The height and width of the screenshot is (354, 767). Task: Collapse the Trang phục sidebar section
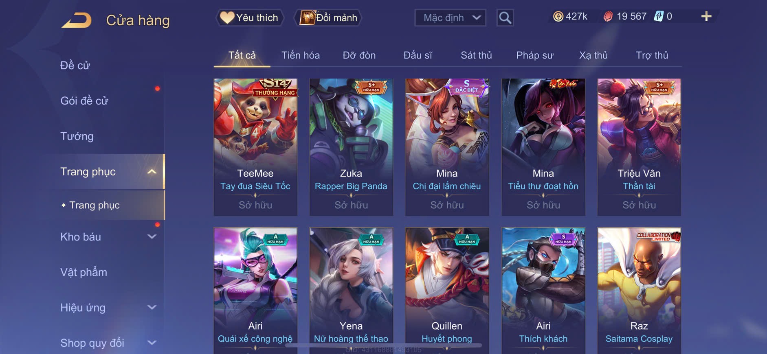click(152, 172)
